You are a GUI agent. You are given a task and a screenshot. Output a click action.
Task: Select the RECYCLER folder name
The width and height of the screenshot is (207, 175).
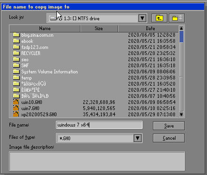pyautogui.click(x=31, y=53)
